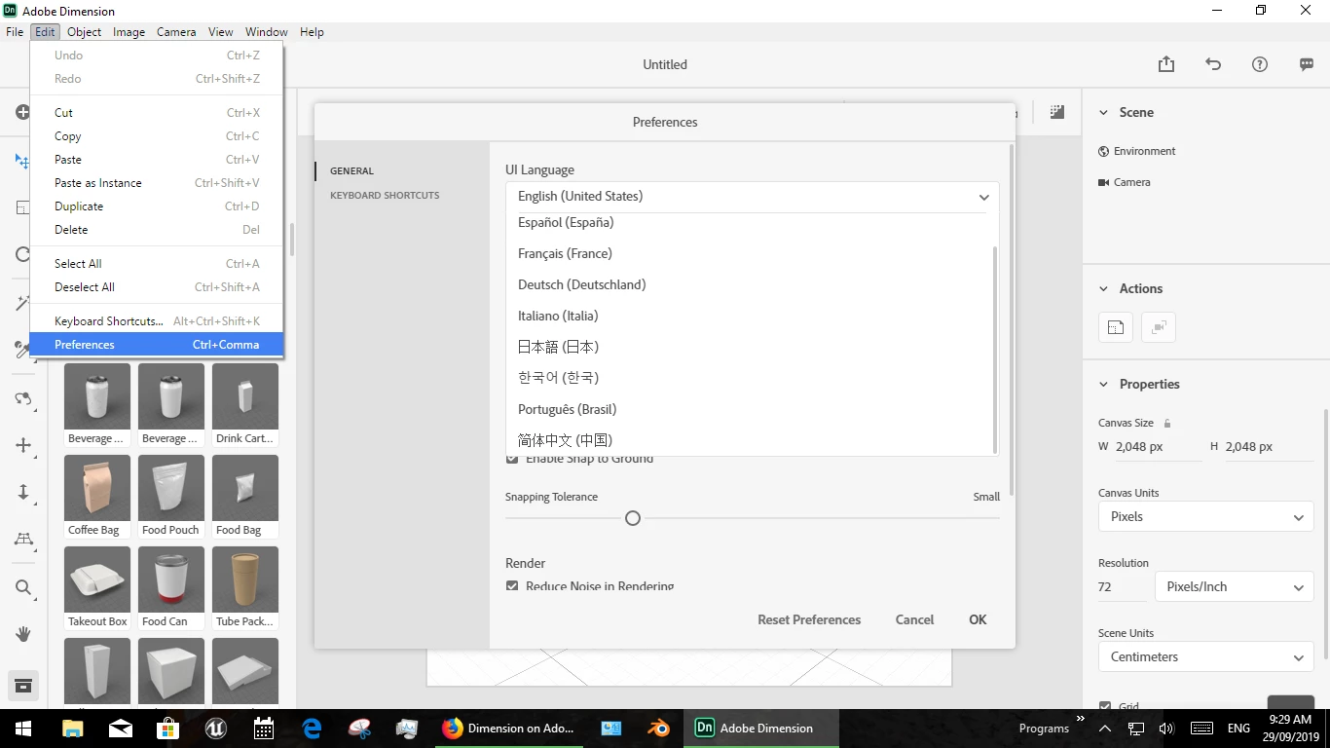The height and width of the screenshot is (748, 1330).
Task: Select the Camera item in Scene
Action: (x=1124, y=182)
